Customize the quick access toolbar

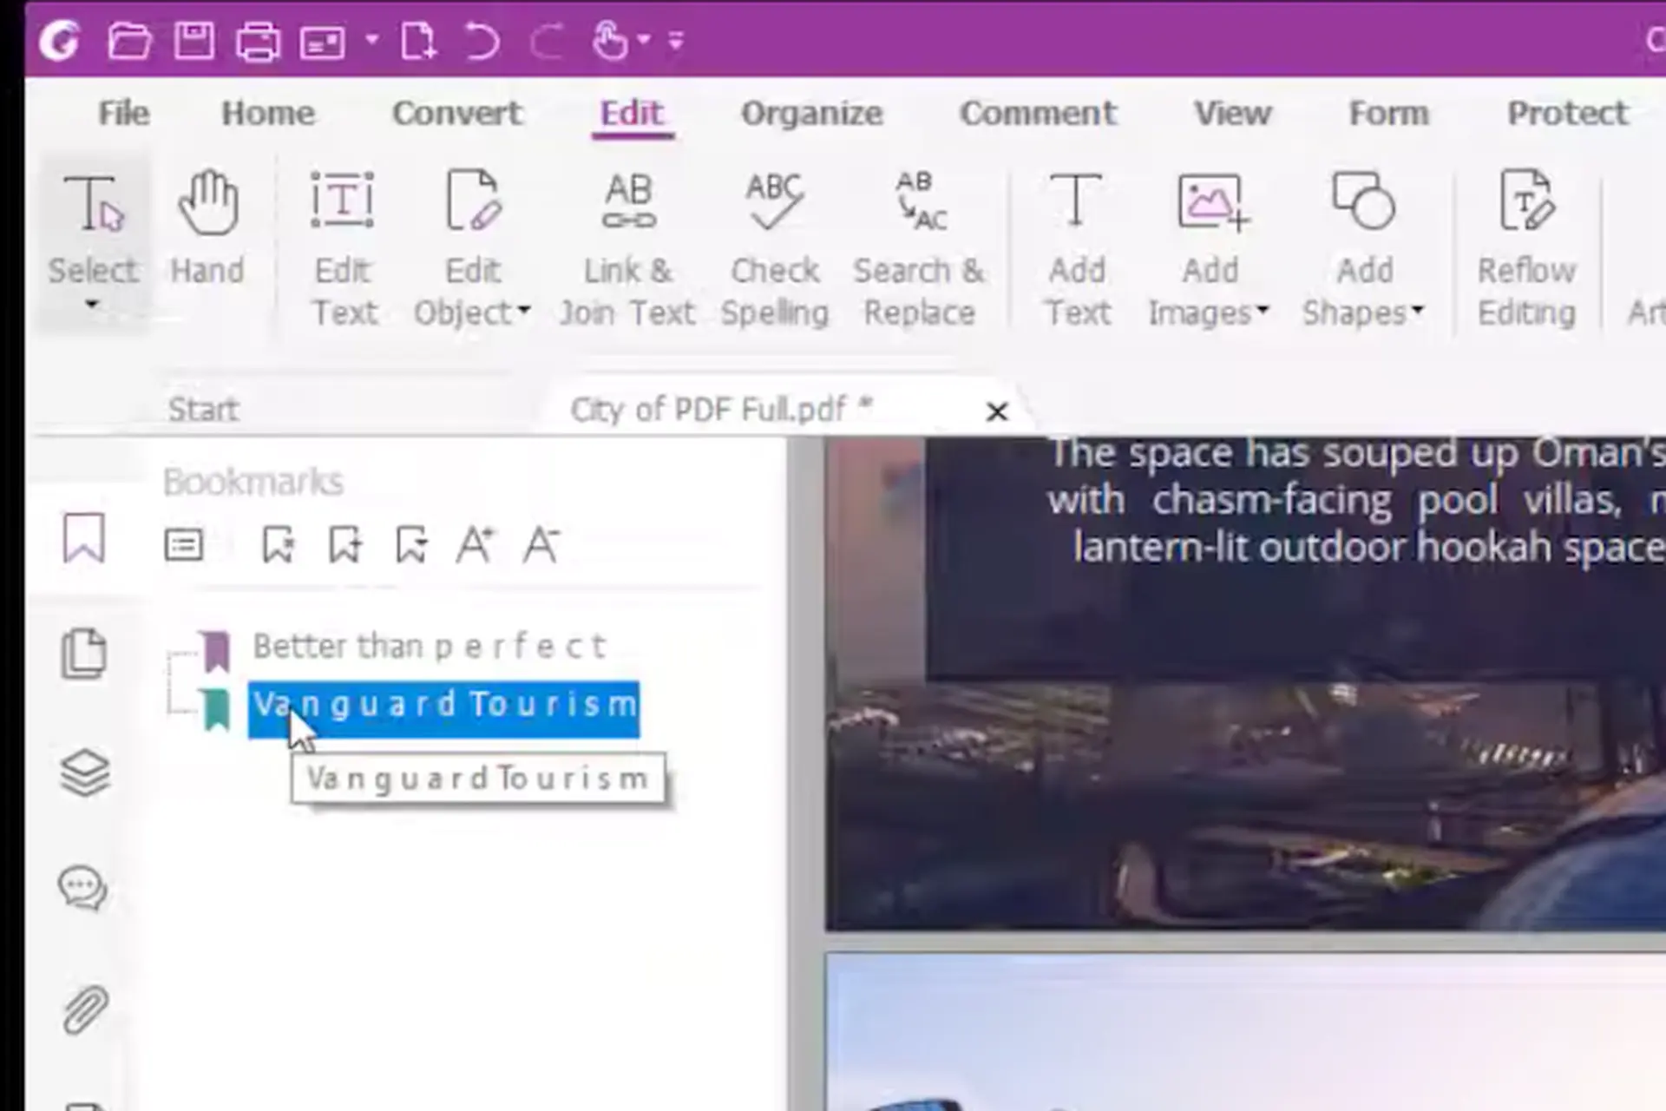coord(676,41)
